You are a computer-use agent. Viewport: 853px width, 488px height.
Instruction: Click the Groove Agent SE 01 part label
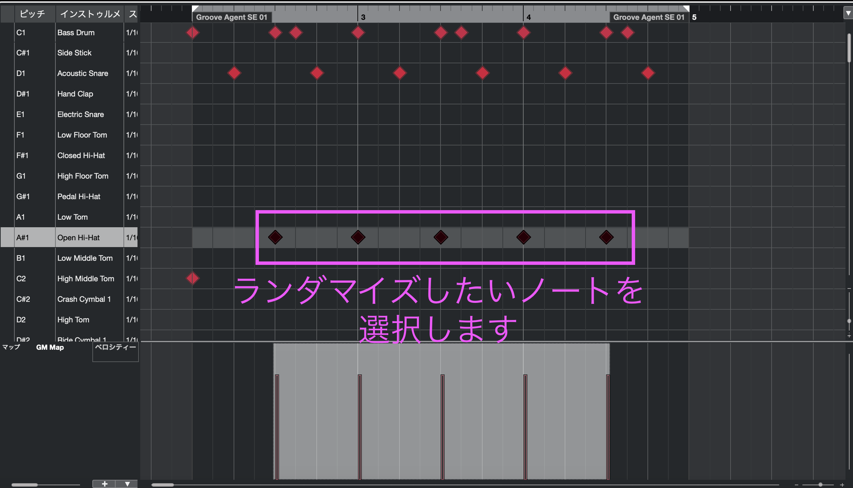click(x=232, y=17)
